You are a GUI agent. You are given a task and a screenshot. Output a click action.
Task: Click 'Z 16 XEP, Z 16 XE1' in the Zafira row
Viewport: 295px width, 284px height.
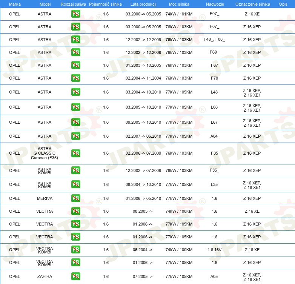click(x=252, y=277)
